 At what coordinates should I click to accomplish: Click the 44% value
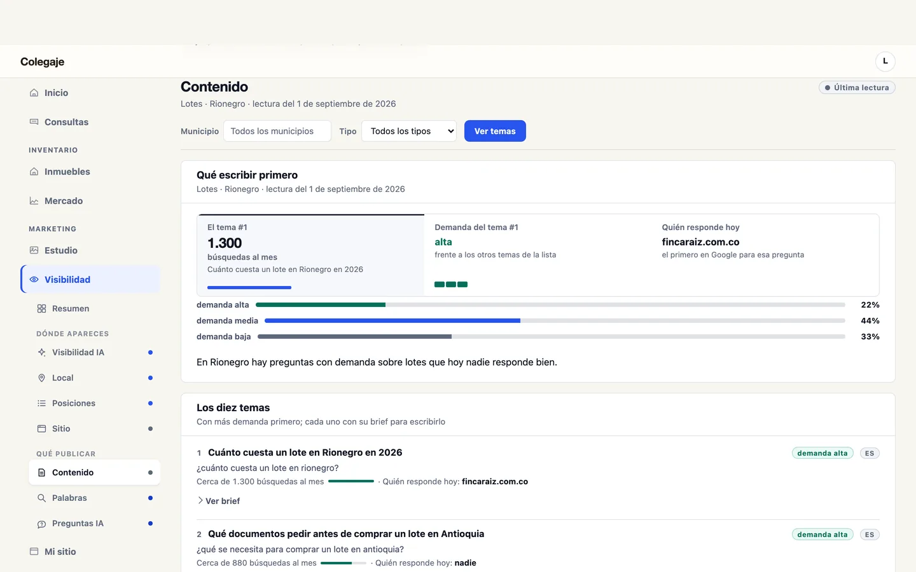870,321
